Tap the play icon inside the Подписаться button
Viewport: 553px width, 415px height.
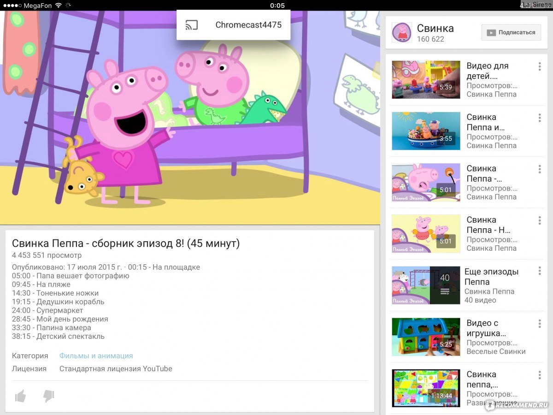492,32
